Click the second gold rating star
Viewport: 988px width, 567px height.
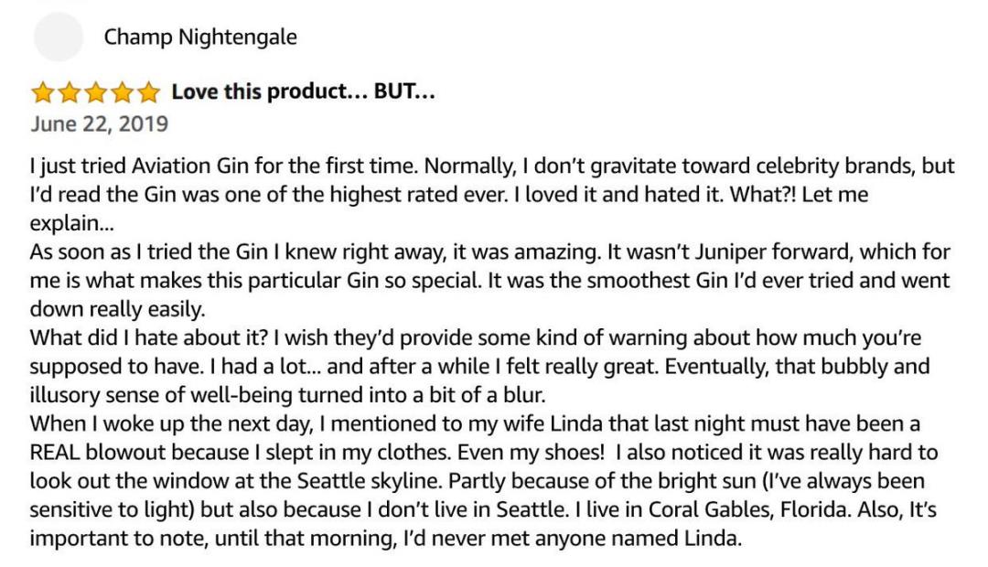tap(70, 92)
